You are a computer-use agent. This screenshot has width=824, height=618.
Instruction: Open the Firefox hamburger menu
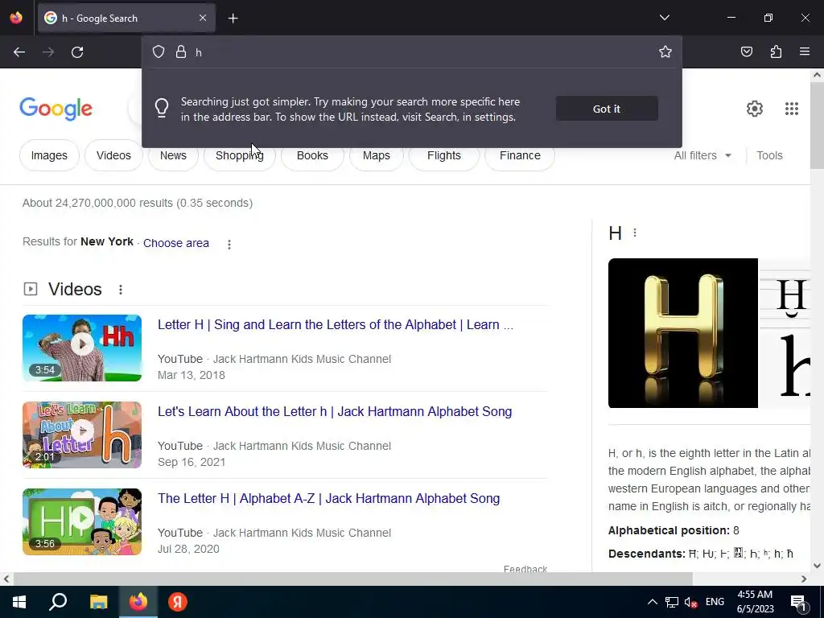click(x=804, y=51)
